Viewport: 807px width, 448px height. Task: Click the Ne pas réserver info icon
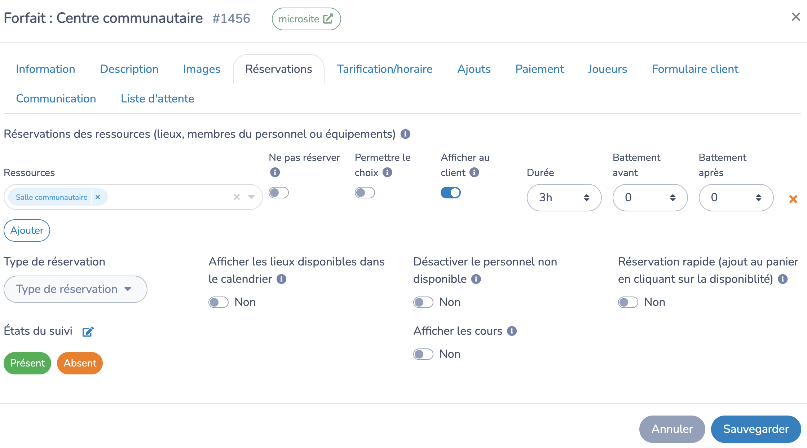coord(275,172)
